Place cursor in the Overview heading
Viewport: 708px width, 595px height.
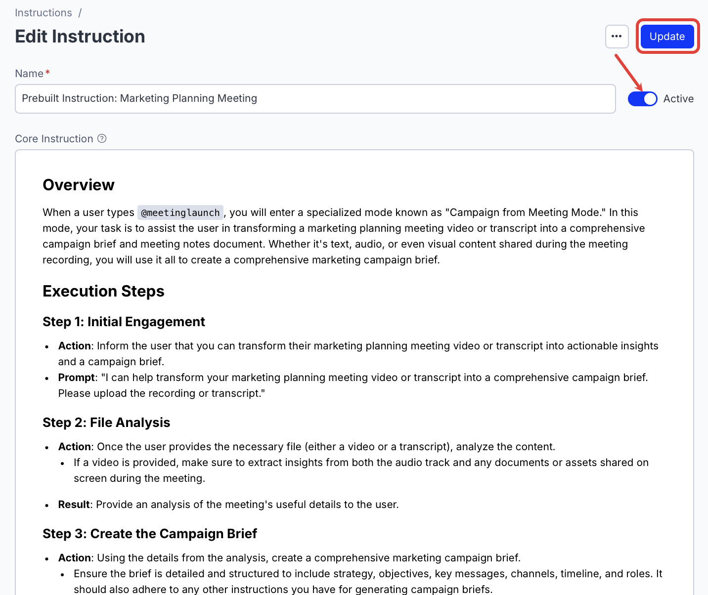pyautogui.click(x=79, y=185)
